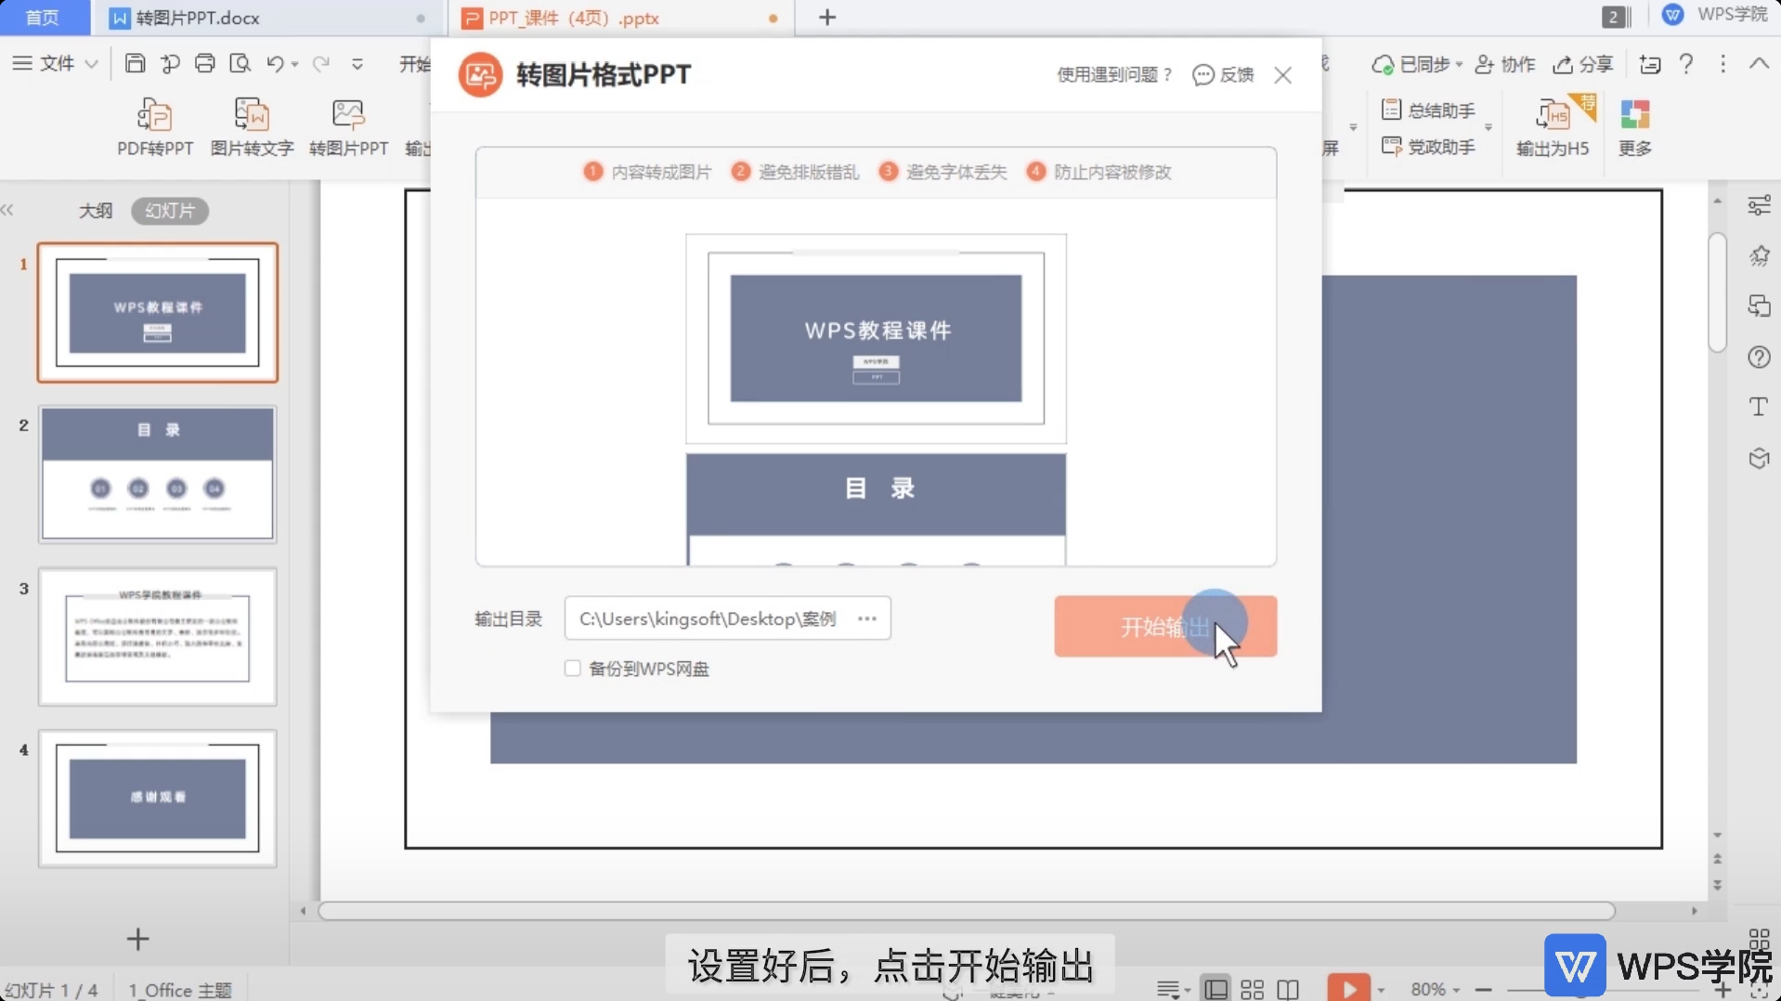Switch panel to 幻灯片 view
This screenshot has width=1781, height=1001.
click(x=170, y=211)
